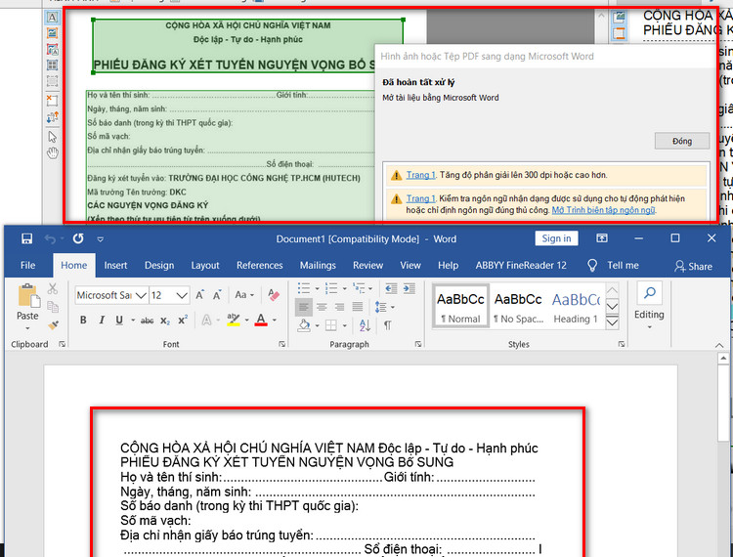
Task: Click the Tell me lightbulb icon
Action: point(592,266)
